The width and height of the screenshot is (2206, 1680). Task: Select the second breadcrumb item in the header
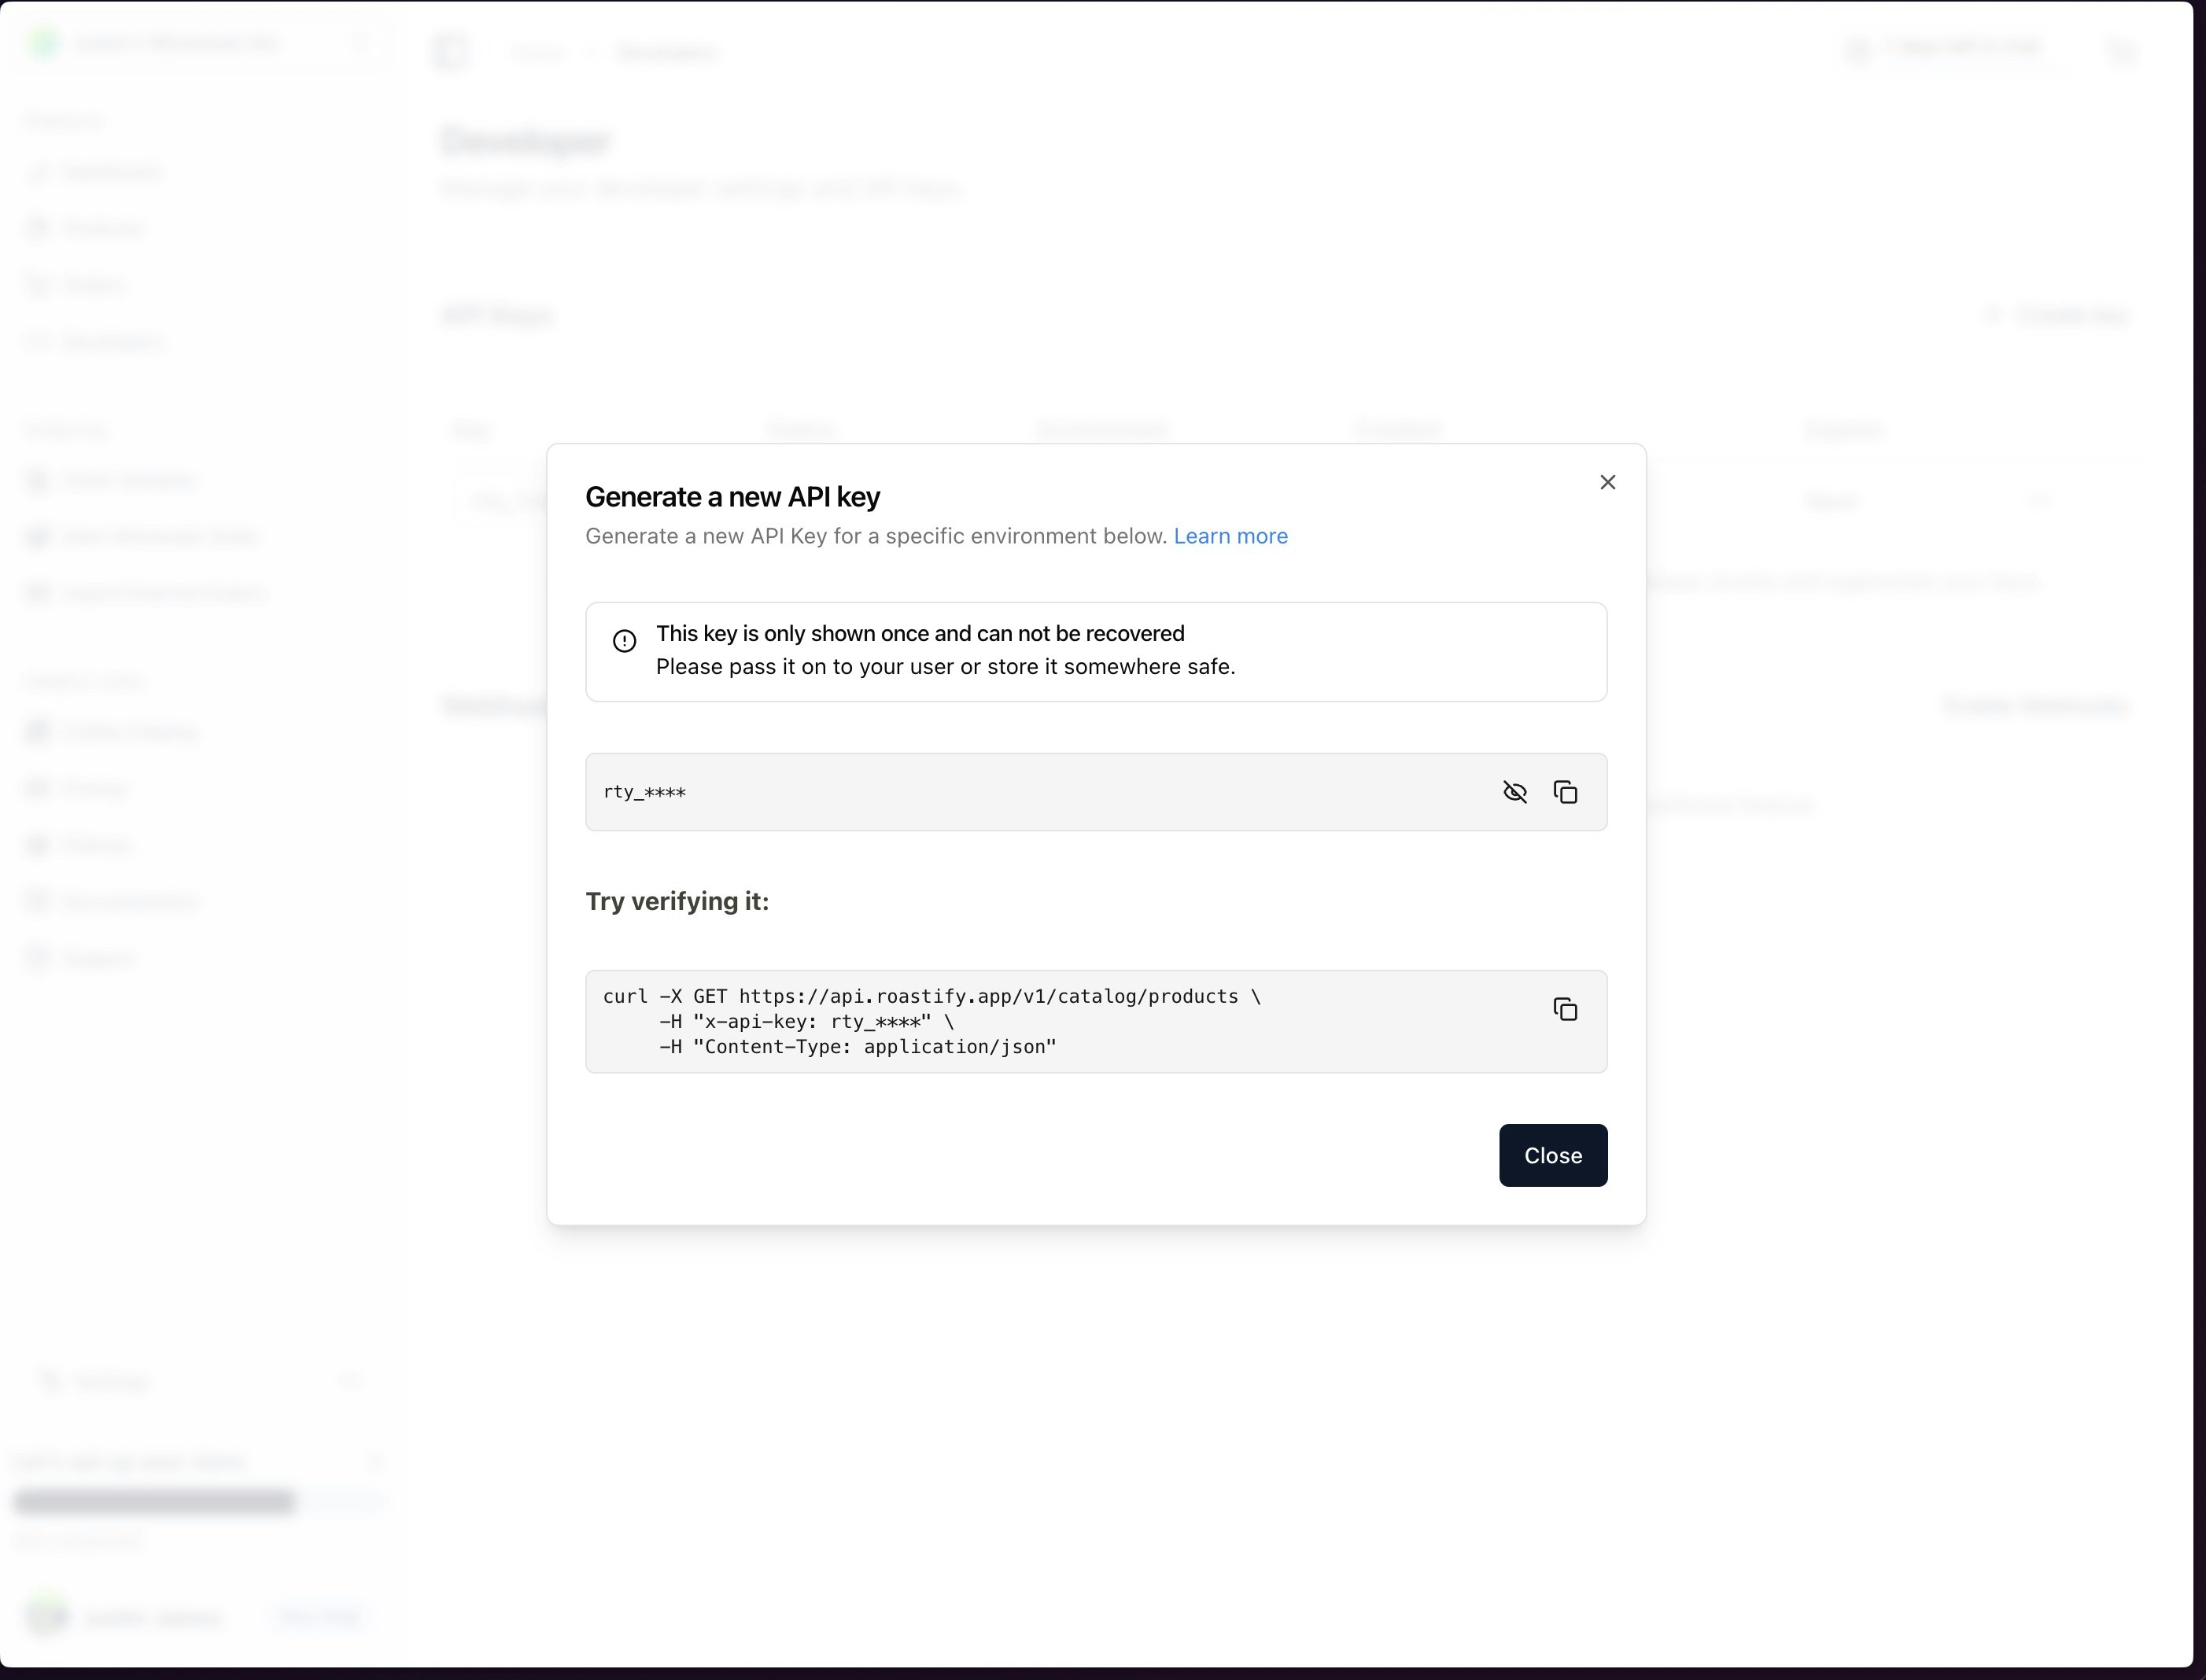pos(666,52)
